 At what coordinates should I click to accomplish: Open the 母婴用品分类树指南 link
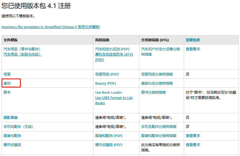pyautogui.click(x=157, y=74)
